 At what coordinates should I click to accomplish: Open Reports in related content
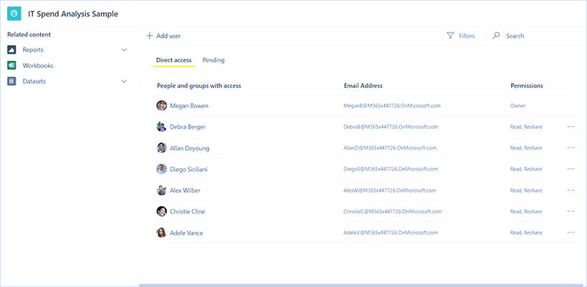[x=33, y=49]
